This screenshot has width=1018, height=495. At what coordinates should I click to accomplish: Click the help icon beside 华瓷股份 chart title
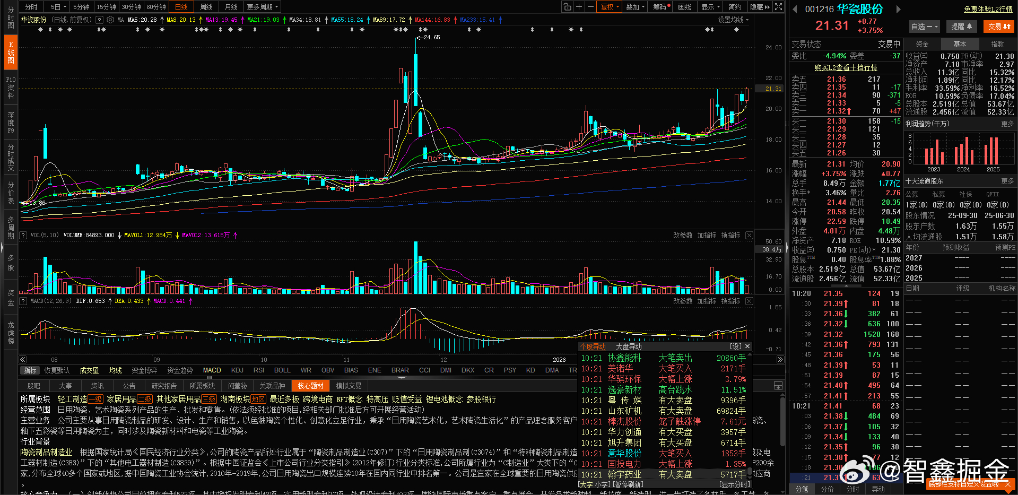pos(99,20)
